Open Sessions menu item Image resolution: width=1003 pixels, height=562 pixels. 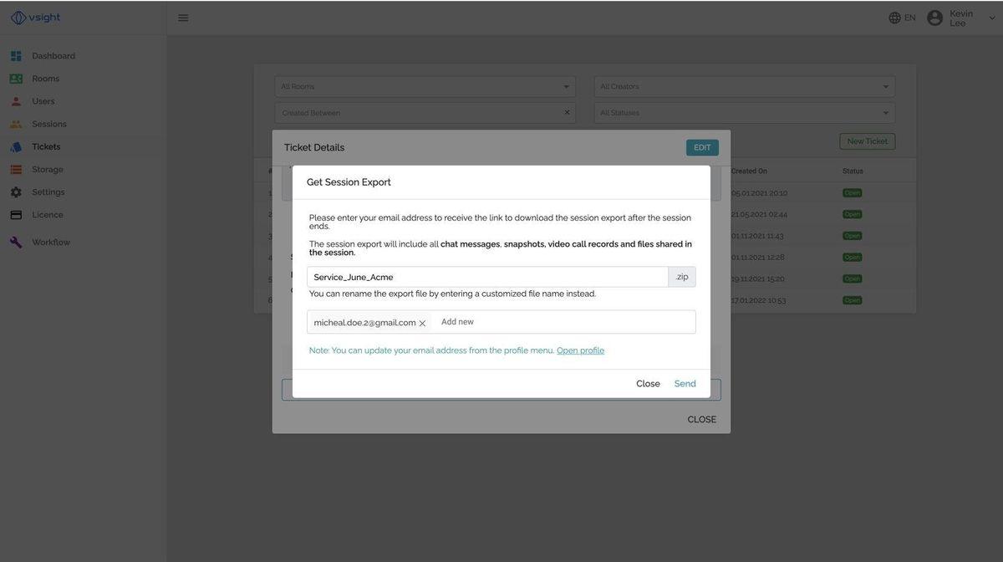point(49,124)
